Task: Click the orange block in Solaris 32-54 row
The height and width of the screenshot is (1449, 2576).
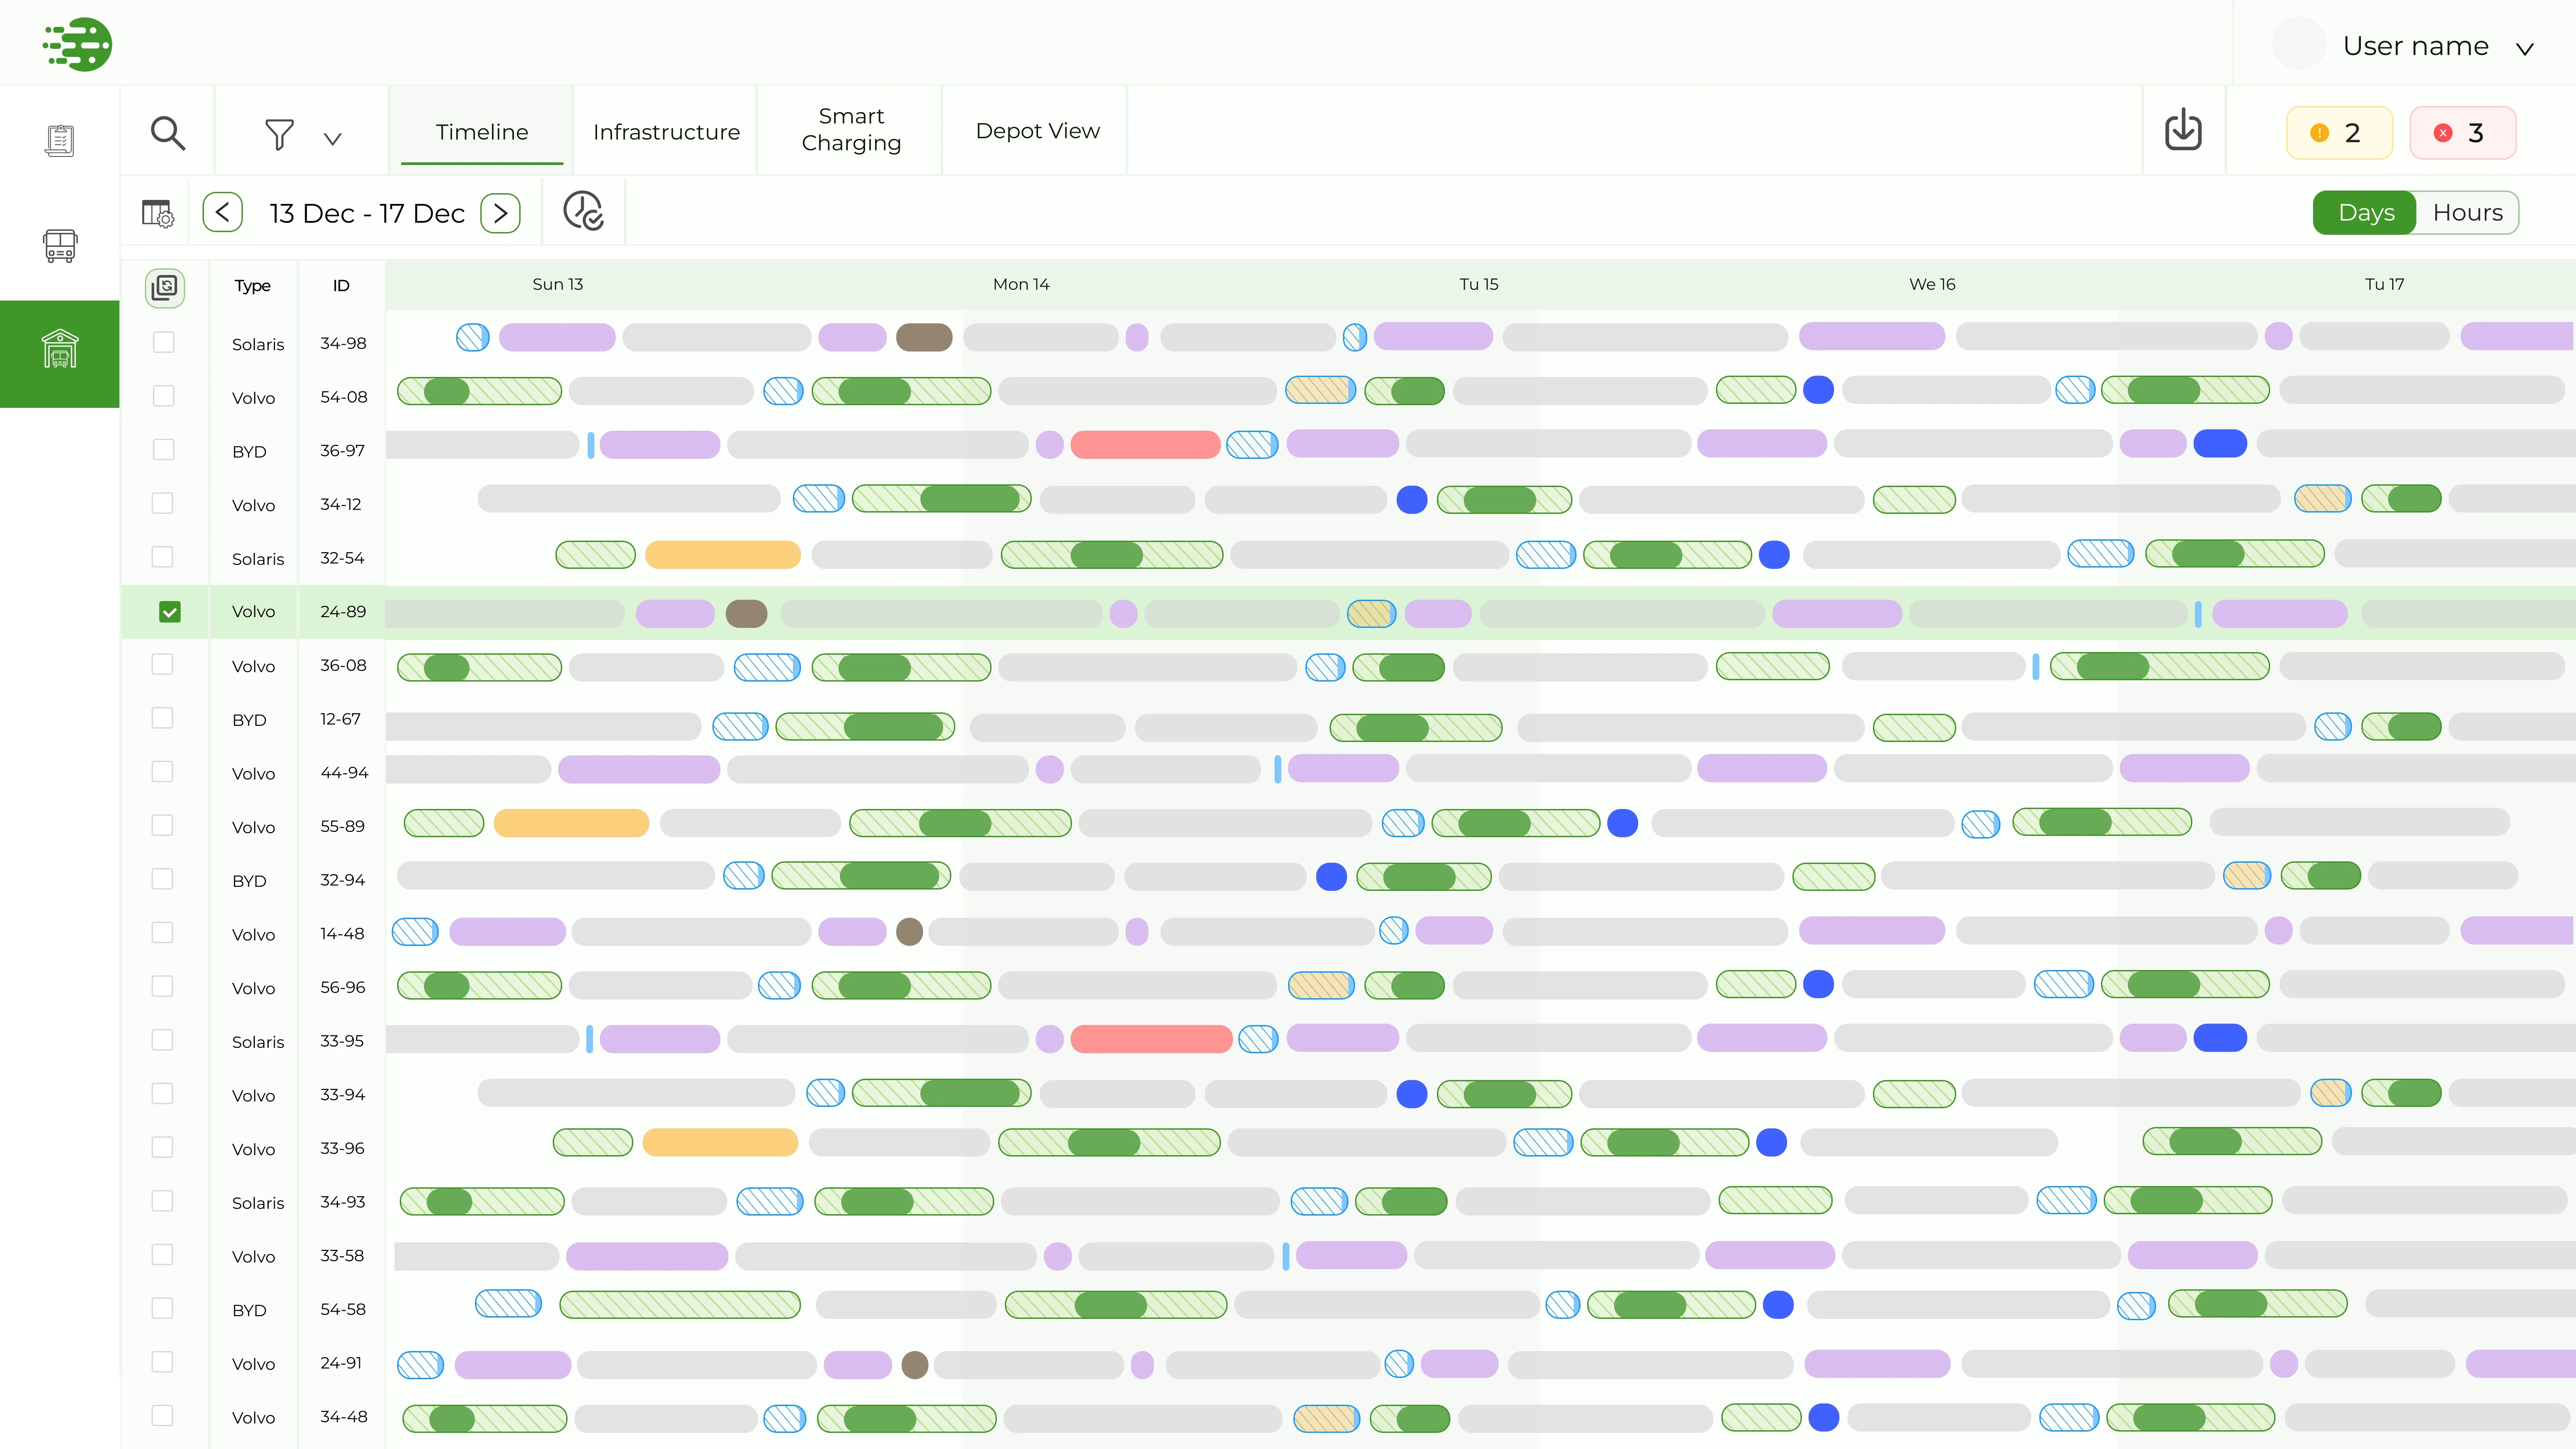Action: pos(723,554)
